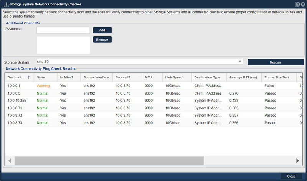Click the help icon in title bar
Screen dimensions: 307x181
point(298,4)
